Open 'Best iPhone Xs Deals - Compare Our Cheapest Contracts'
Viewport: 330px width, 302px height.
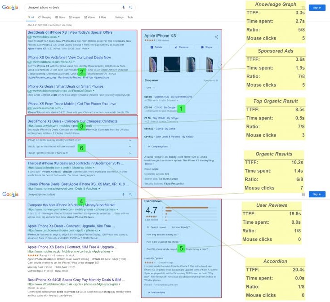point(72,121)
